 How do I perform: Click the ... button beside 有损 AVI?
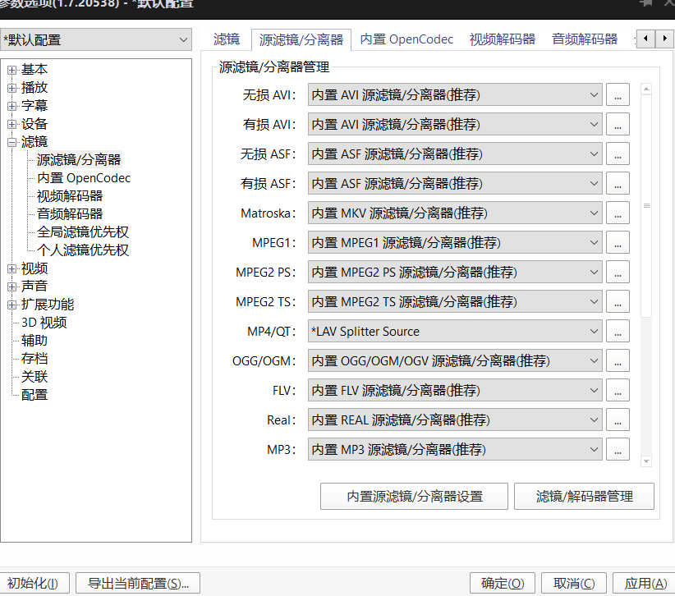(x=618, y=124)
